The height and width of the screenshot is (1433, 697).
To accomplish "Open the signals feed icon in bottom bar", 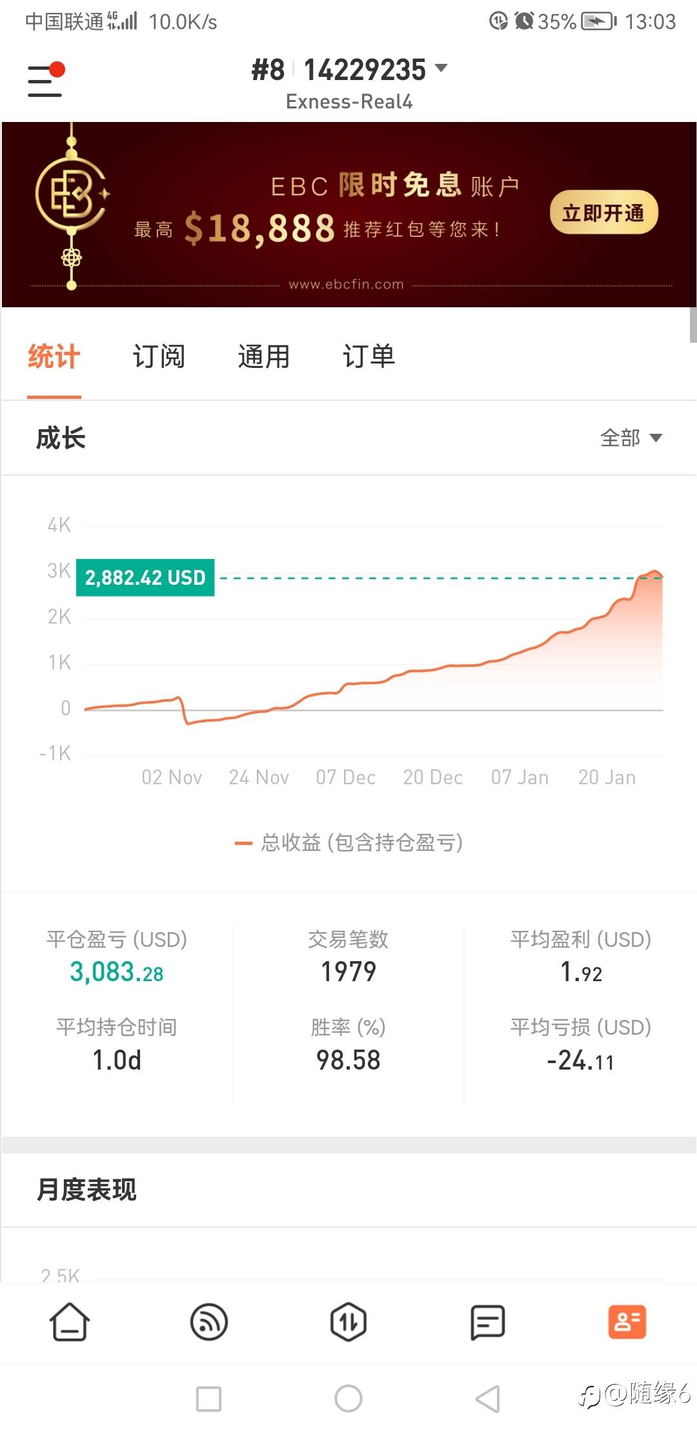I will pyautogui.click(x=209, y=1322).
